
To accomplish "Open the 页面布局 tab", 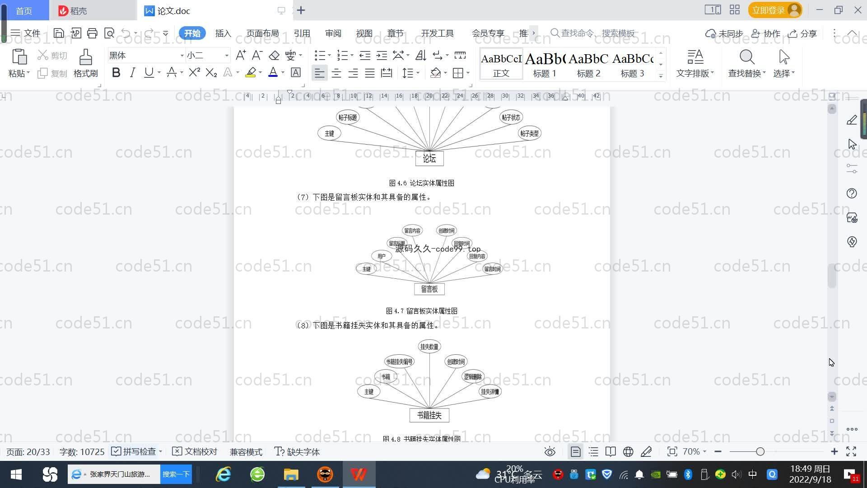I will coord(262,33).
